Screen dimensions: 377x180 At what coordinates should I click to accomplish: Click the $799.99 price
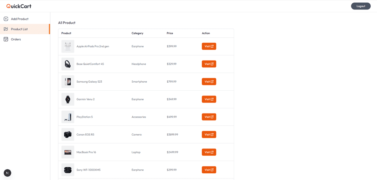click(x=172, y=82)
